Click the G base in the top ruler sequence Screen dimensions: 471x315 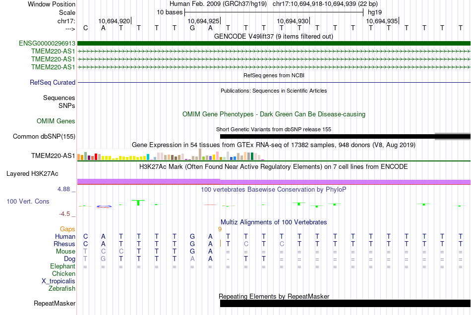(x=192, y=28)
